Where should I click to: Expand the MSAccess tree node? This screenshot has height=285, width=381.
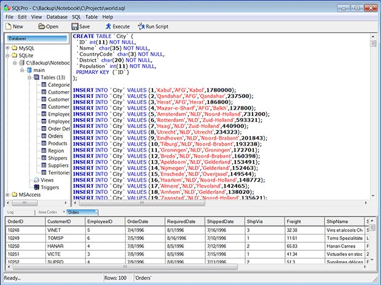tap(7, 195)
